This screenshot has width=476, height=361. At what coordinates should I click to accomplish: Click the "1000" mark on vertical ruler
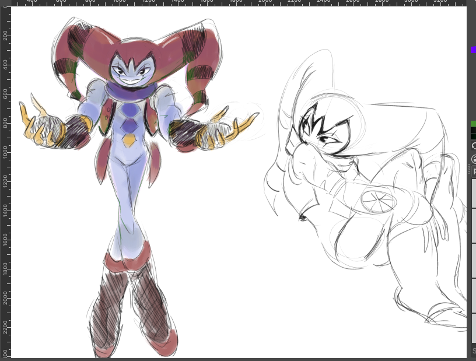point(5,153)
